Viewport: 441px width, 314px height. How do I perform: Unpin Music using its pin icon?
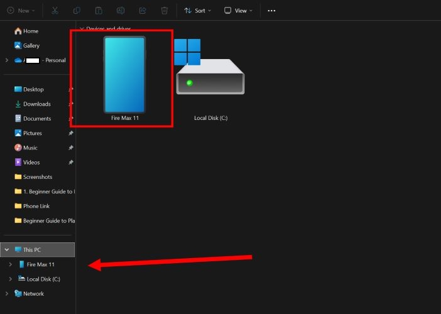tap(71, 148)
